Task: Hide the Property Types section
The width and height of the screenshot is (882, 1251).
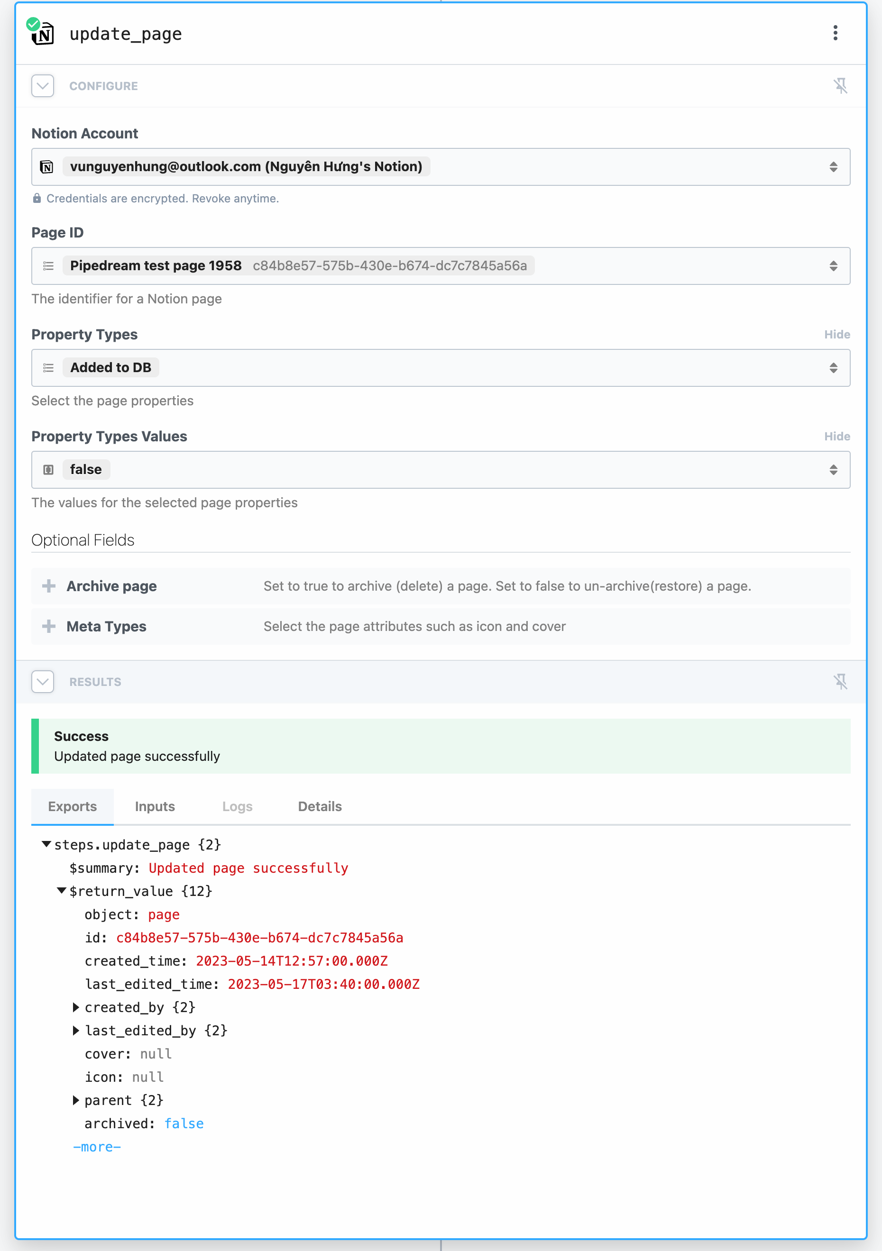Action: 838,334
